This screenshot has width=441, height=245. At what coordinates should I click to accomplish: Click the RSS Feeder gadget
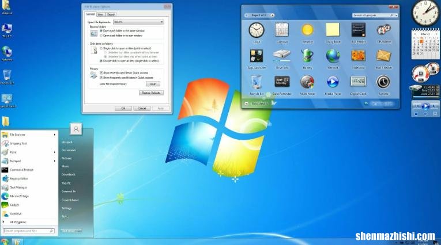[x=359, y=30]
